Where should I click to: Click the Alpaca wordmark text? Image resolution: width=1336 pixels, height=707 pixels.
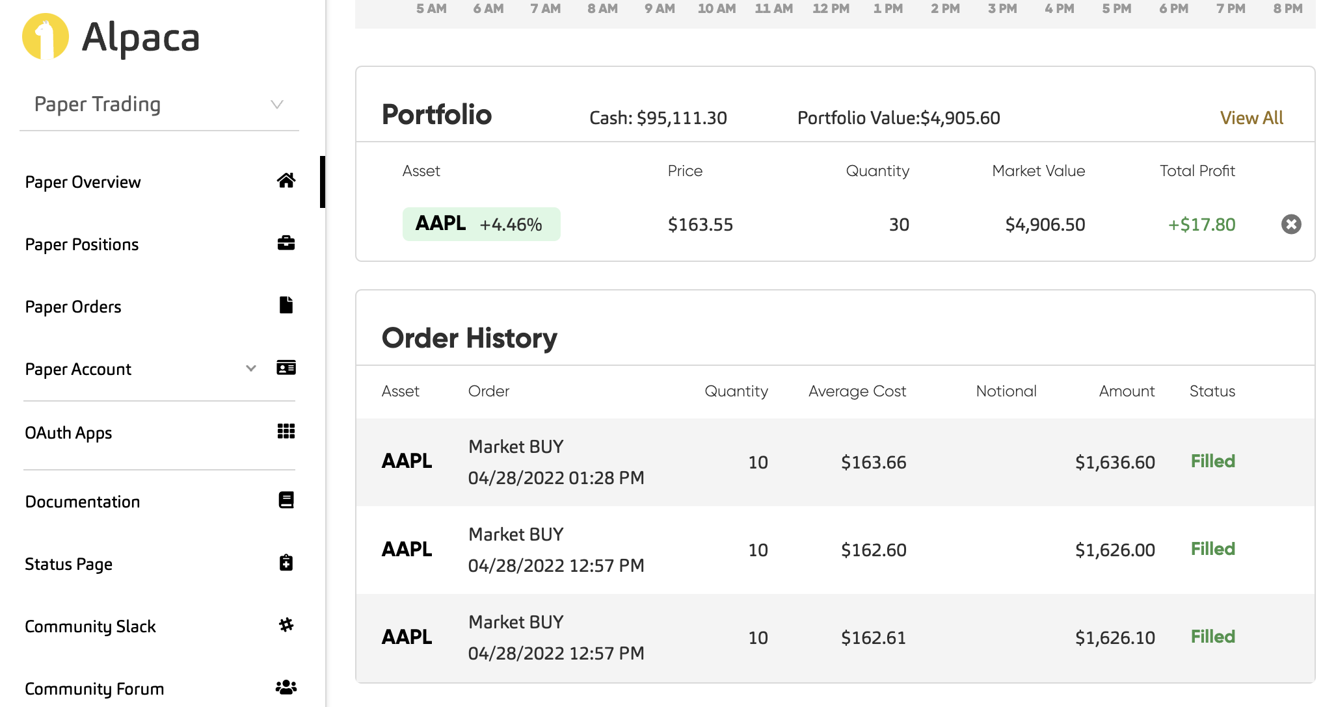pyautogui.click(x=140, y=38)
